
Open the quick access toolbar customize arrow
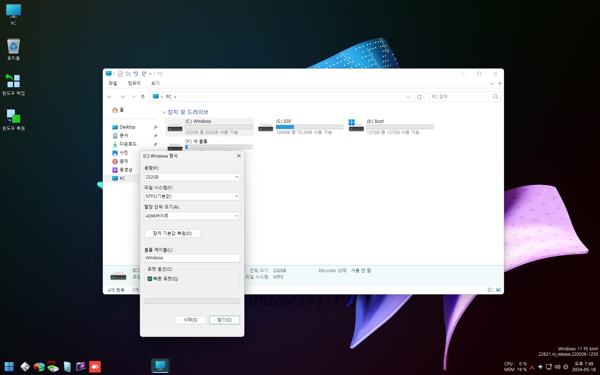(x=150, y=74)
